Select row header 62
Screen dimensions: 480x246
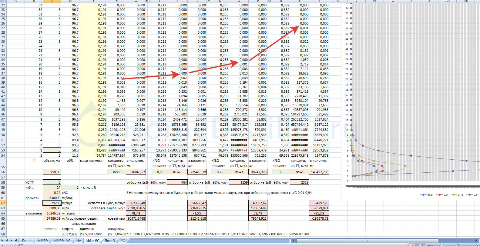click(3, 203)
